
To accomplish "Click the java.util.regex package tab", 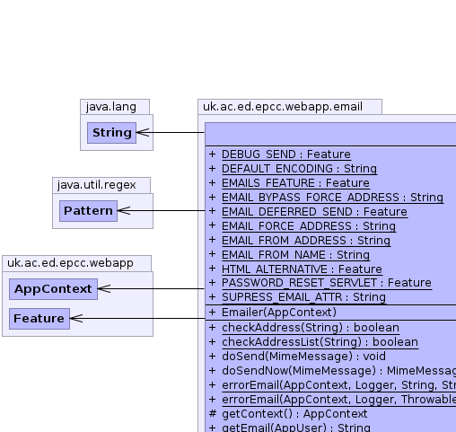I will [101, 185].
